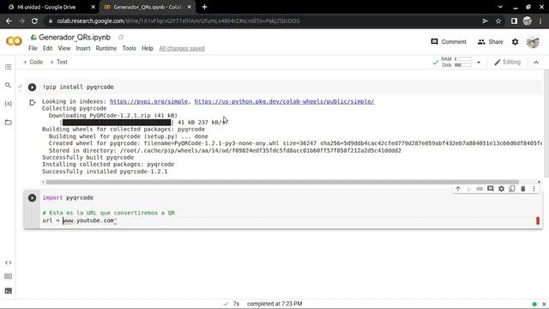Run the import pyqrcode cell
Screen dimensions: 549x309
[x=32, y=198]
